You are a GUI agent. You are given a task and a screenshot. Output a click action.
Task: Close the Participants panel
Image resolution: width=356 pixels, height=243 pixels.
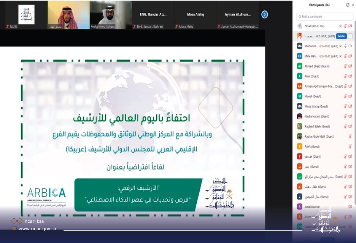coord(352,5)
